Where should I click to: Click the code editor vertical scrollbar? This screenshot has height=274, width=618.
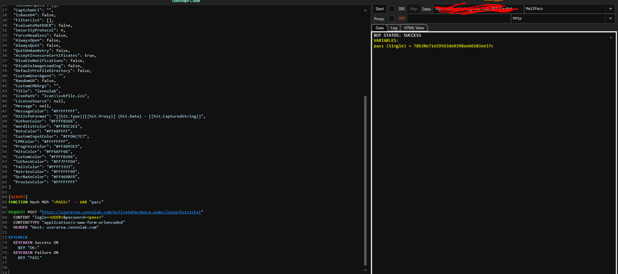click(x=365, y=181)
